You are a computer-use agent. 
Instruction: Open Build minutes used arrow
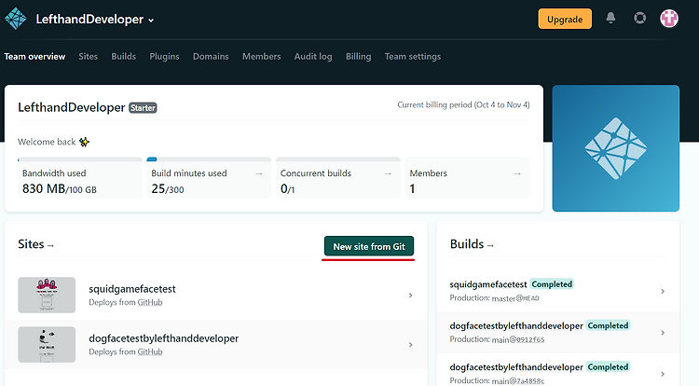(x=258, y=173)
